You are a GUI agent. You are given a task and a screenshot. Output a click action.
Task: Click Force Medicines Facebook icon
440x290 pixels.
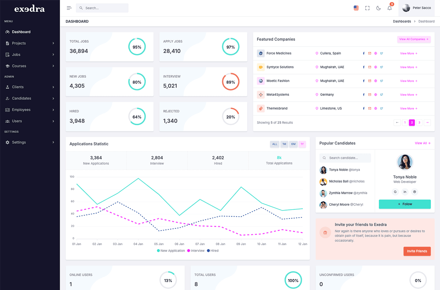(364, 54)
